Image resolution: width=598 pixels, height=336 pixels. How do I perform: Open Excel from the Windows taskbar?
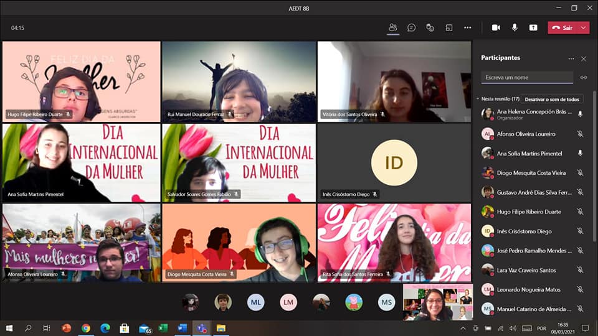[x=163, y=328]
